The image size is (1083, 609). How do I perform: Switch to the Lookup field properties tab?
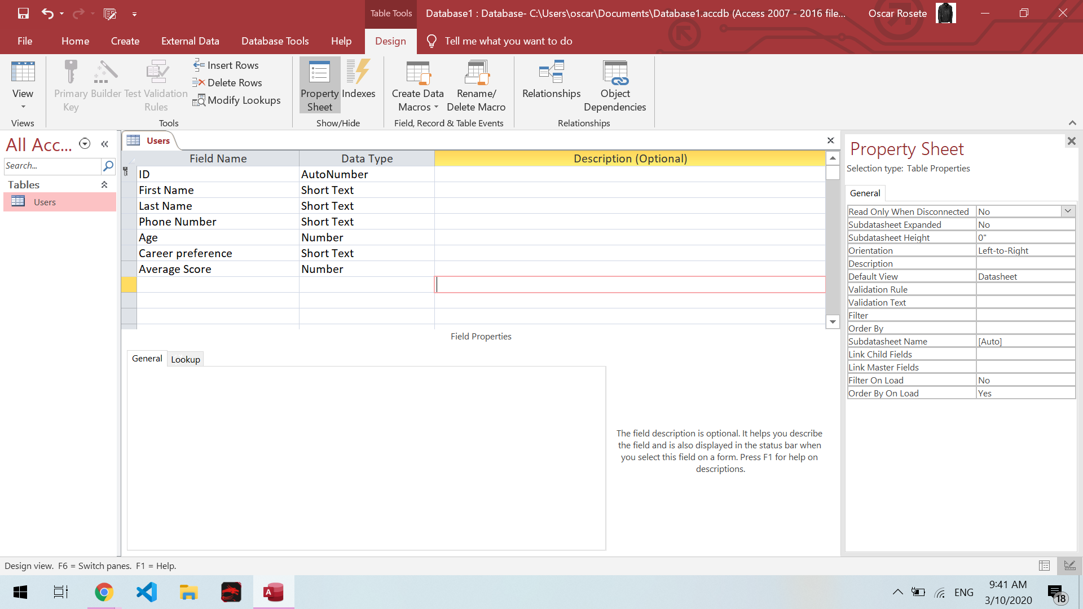[x=185, y=360]
